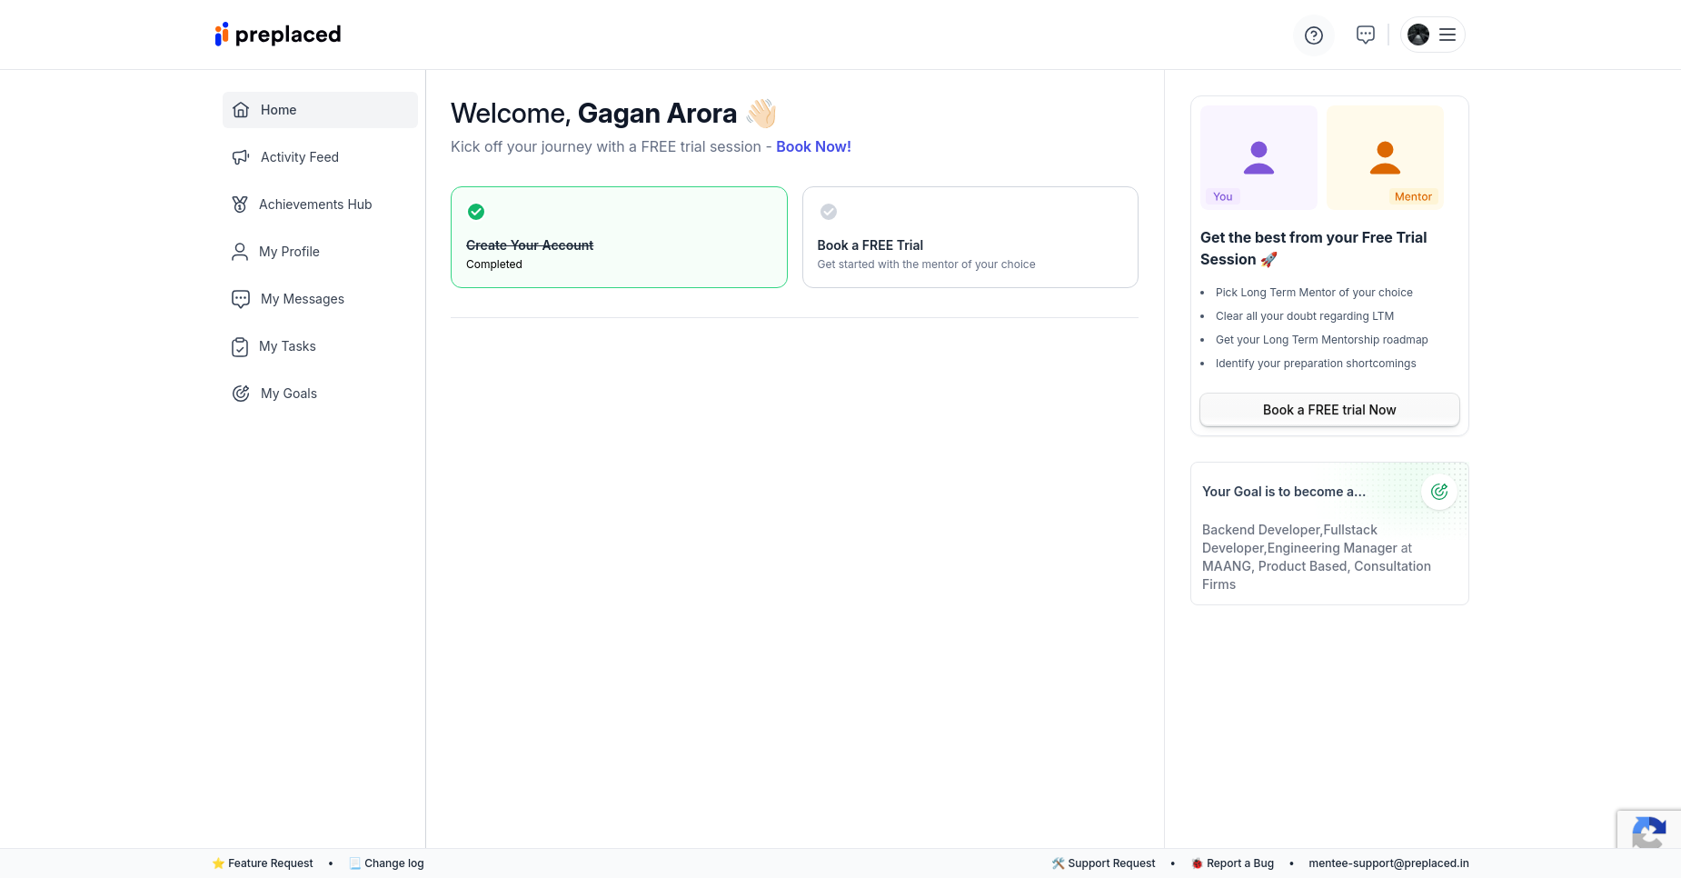
Task: Click the grey Book a FREE Trial checkmark
Action: click(829, 212)
